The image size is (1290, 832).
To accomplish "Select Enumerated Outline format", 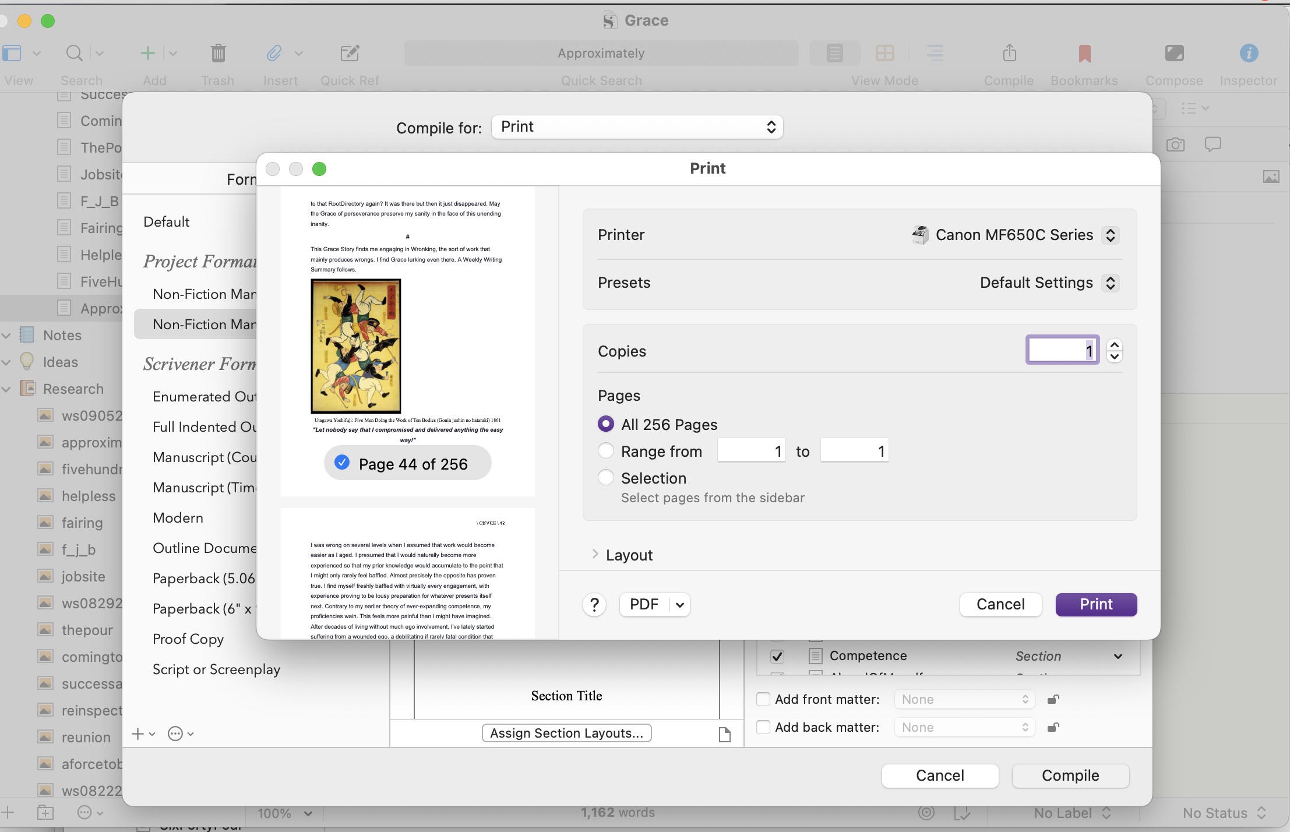I will [205, 397].
